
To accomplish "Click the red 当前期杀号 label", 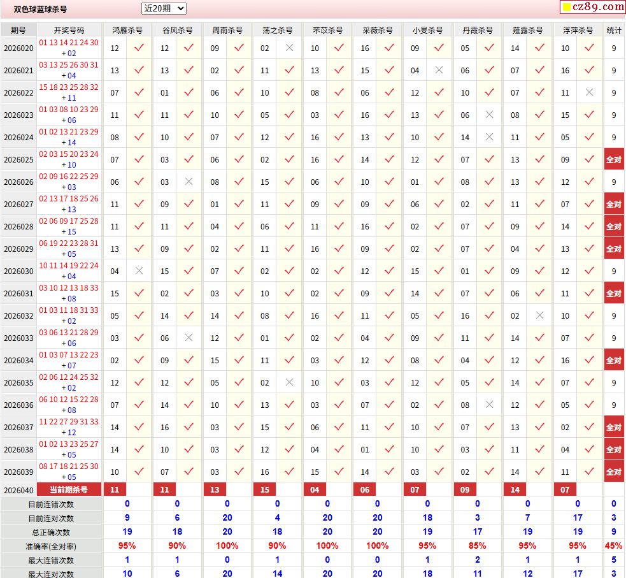I will coord(69,489).
